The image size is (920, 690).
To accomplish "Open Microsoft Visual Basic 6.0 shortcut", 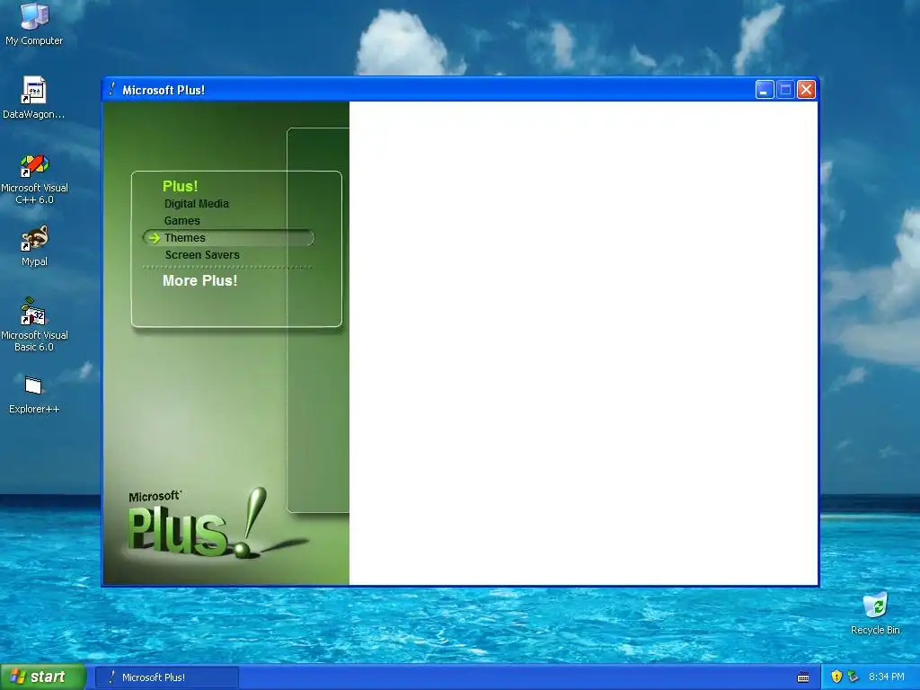I will [x=34, y=323].
